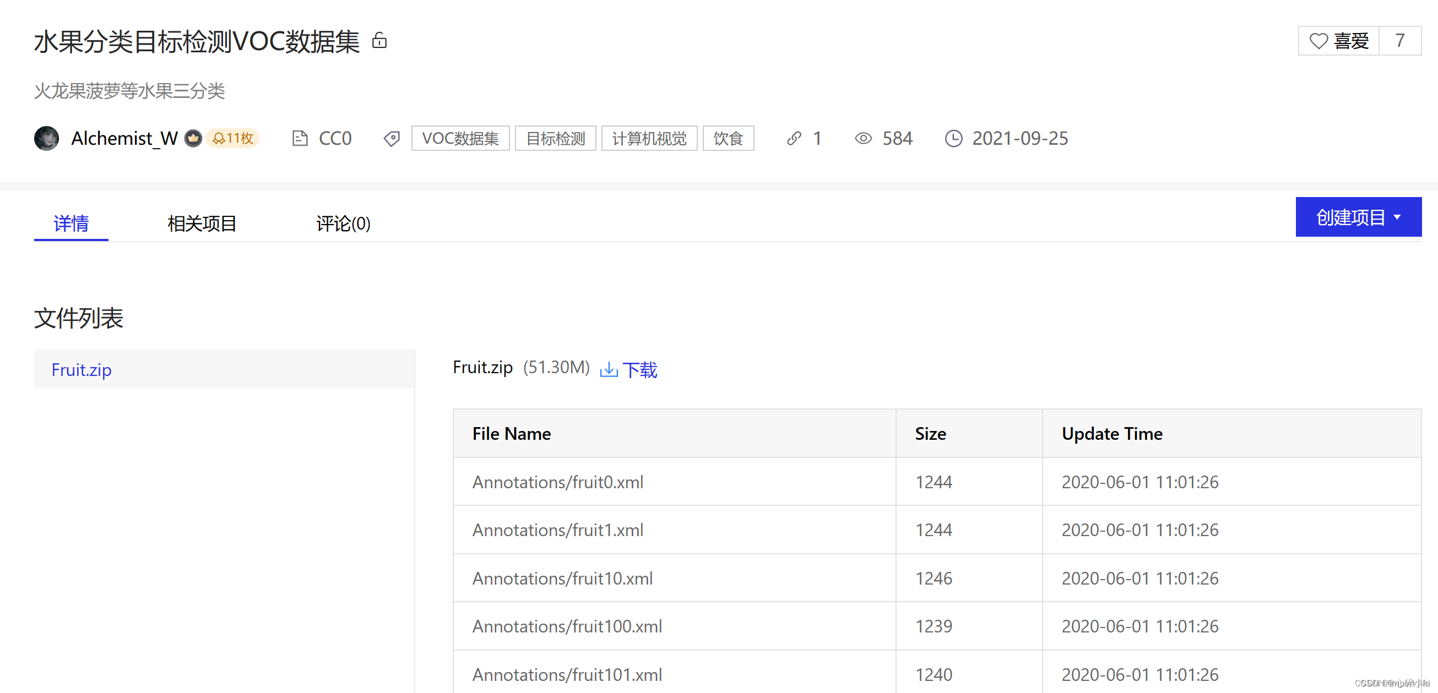Click the crown badge next to username

tap(193, 138)
